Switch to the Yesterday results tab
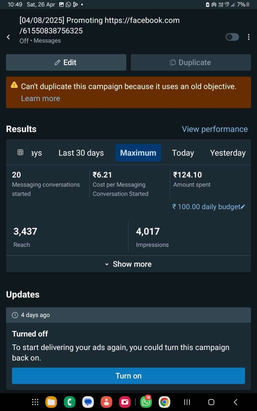257x411 pixels. point(227,153)
